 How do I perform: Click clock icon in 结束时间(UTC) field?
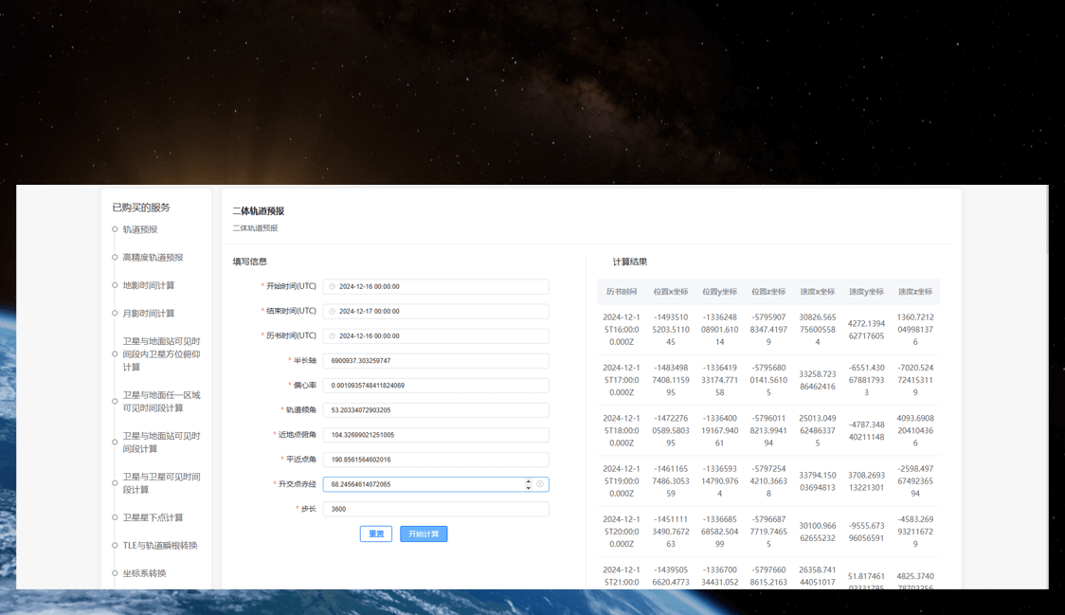(x=332, y=311)
